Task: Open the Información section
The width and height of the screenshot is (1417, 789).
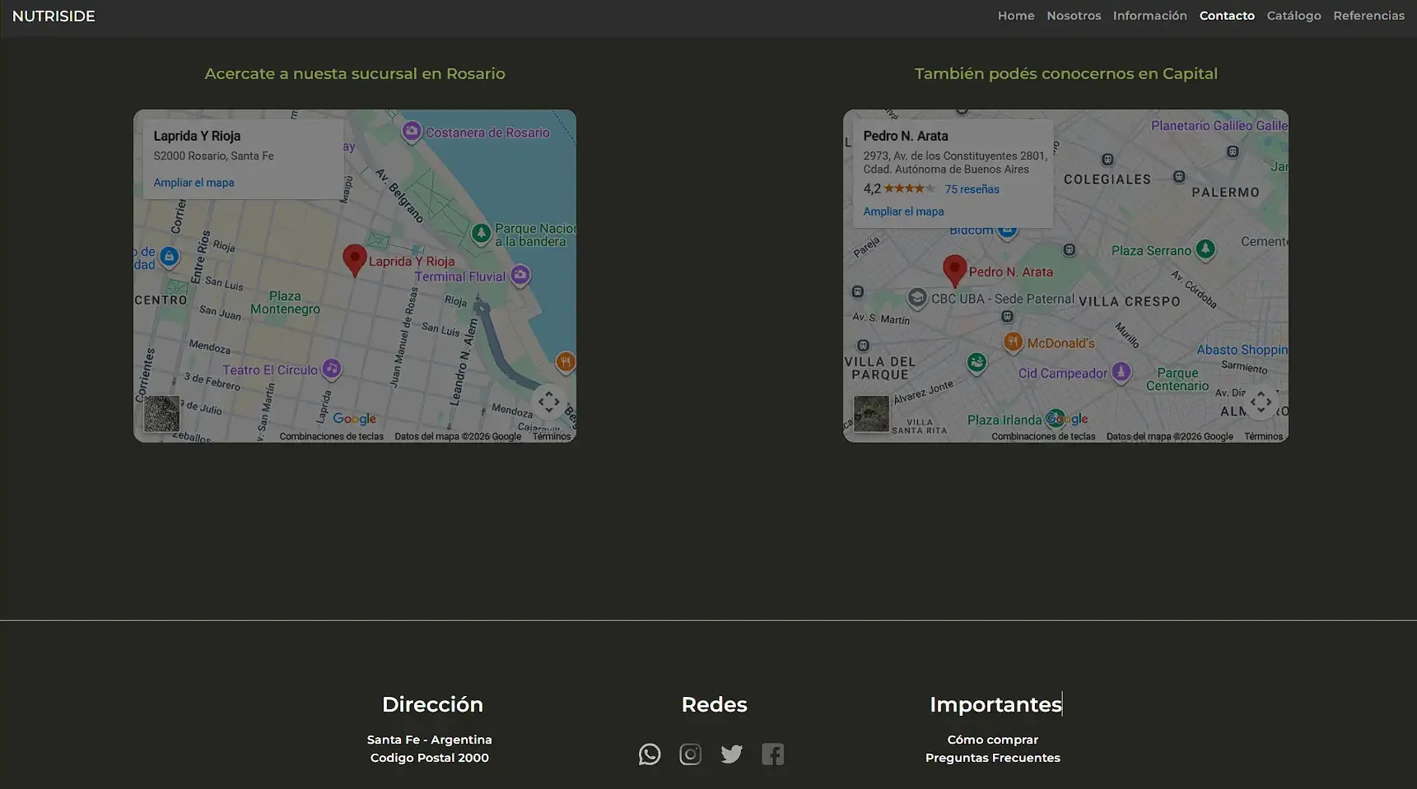Action: pos(1150,16)
